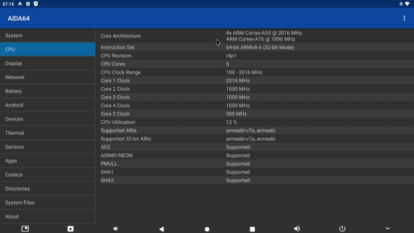The height and width of the screenshot is (233, 414).
Task: Tap the Back triangle navigation button
Action: point(161,229)
